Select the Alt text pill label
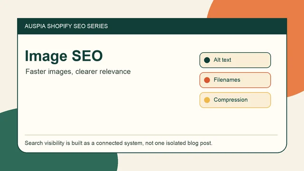 222,60
